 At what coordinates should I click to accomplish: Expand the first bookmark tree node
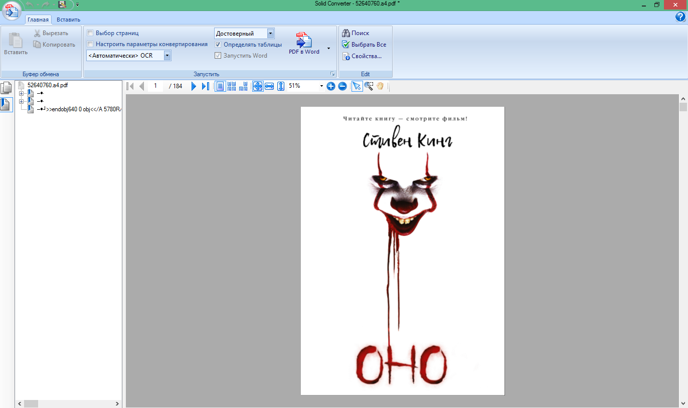pos(21,93)
